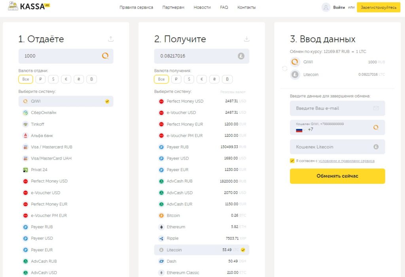
Task: Select Visa/MasterCard UAH in give list
Action: pos(66,158)
